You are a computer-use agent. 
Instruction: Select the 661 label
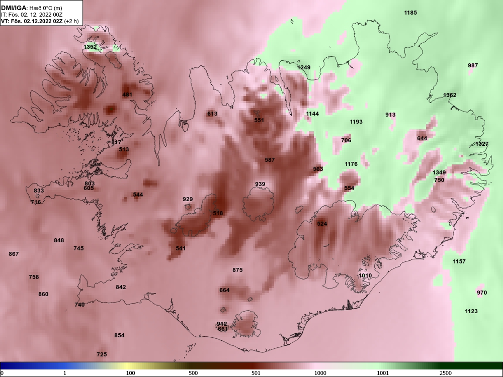(x=223, y=329)
